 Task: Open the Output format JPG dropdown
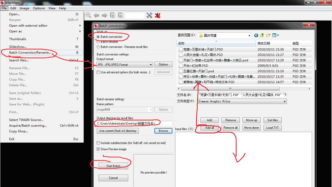125,65
